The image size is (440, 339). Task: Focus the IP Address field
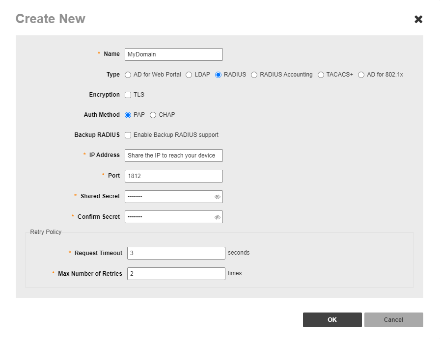173,156
